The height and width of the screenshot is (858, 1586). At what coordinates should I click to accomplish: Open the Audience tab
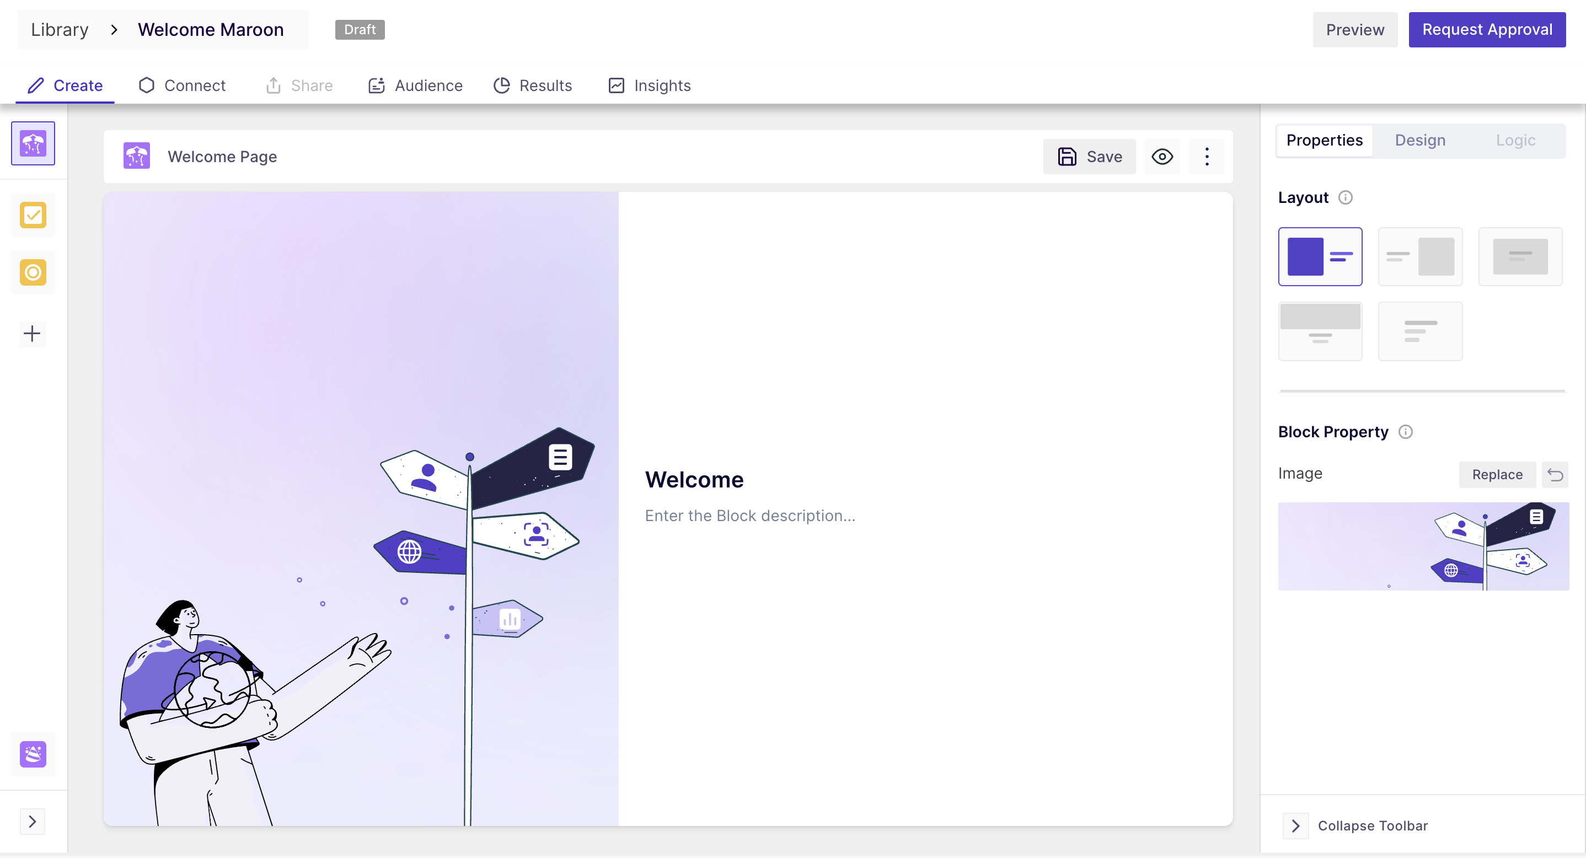coord(415,85)
